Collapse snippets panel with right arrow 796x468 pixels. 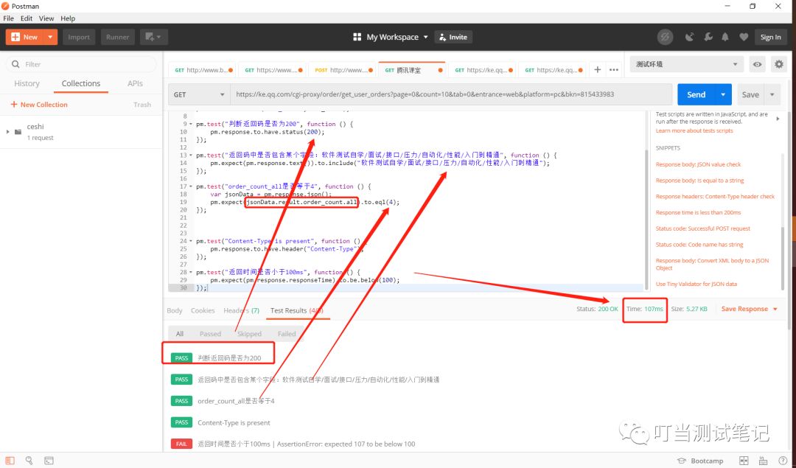click(778, 118)
